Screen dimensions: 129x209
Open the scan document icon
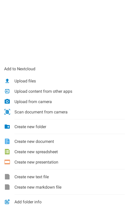(x=7, y=112)
